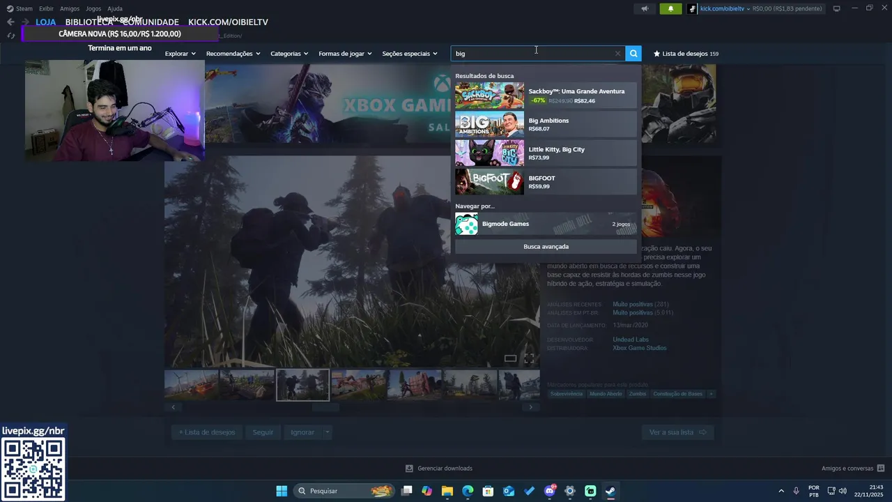892x502 pixels.
Task: Click the taskbar Pesquisar search box
Action: pos(344,491)
